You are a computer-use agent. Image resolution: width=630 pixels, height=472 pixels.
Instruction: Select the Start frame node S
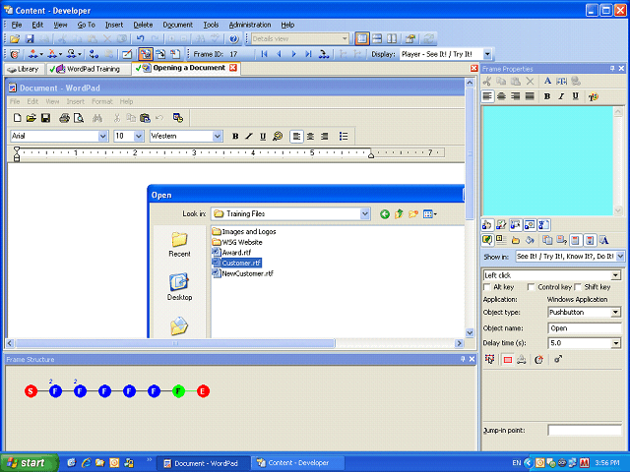pos(31,391)
